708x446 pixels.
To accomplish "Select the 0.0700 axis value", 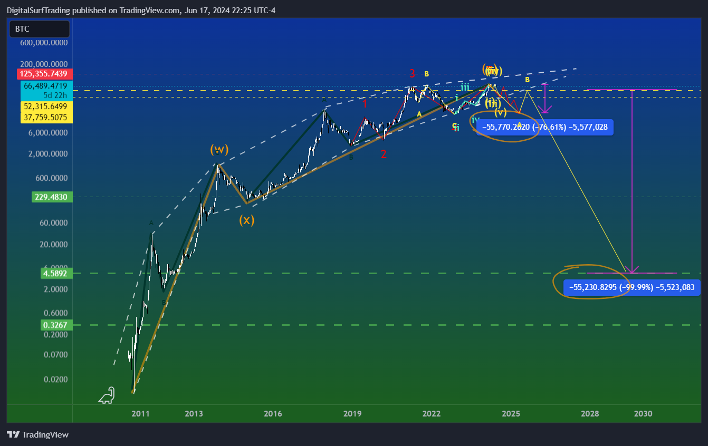I will tap(55, 355).
